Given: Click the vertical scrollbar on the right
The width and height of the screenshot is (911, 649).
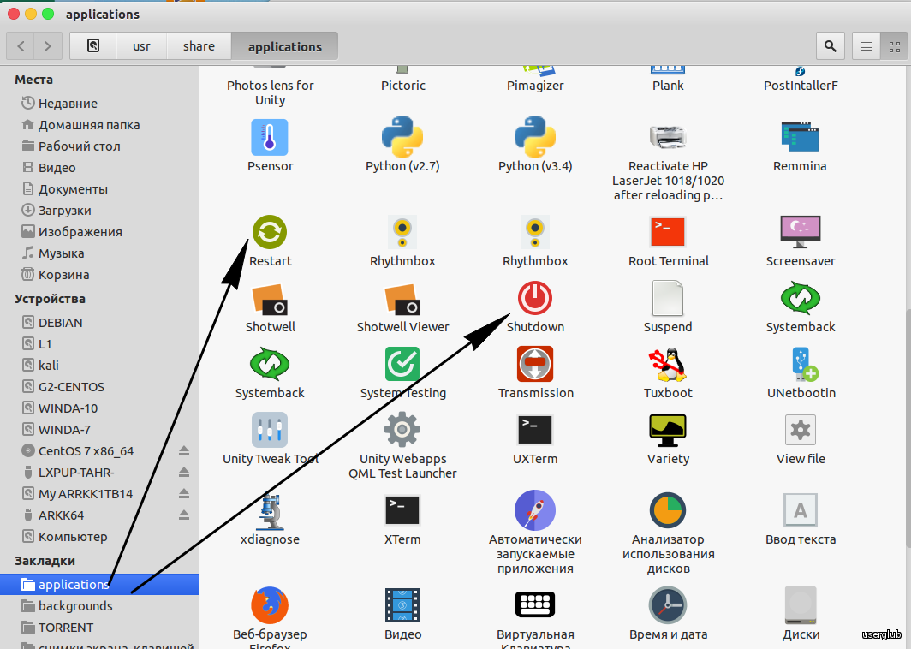Looking at the screenshot, I should (x=908, y=428).
